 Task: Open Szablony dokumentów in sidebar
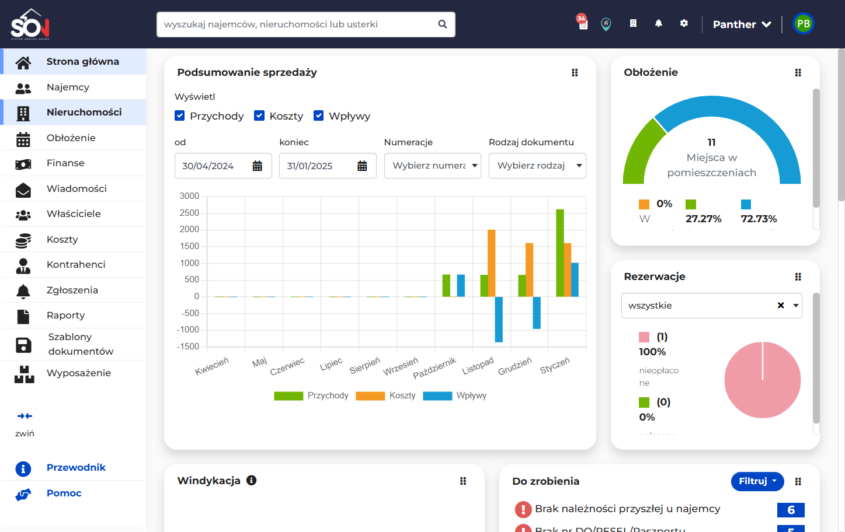[74, 344]
